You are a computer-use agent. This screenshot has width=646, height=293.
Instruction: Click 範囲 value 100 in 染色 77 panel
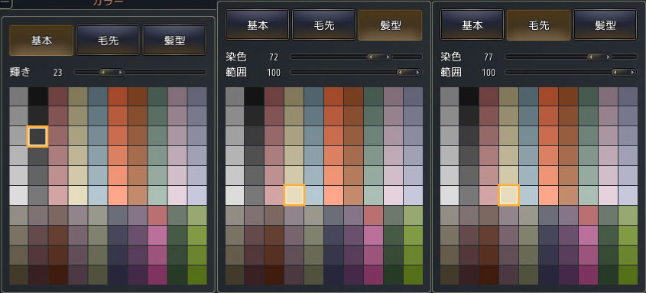coord(489,73)
